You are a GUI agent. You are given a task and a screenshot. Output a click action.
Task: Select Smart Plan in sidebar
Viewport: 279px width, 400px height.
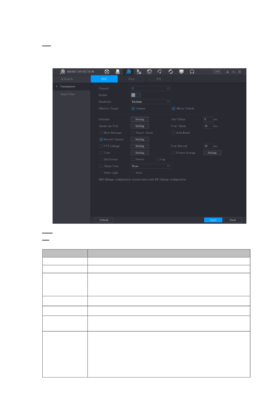tap(68, 94)
